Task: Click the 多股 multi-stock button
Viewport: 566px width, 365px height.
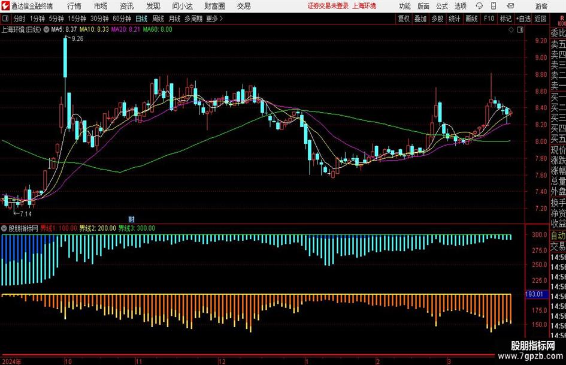Action: coord(437,19)
